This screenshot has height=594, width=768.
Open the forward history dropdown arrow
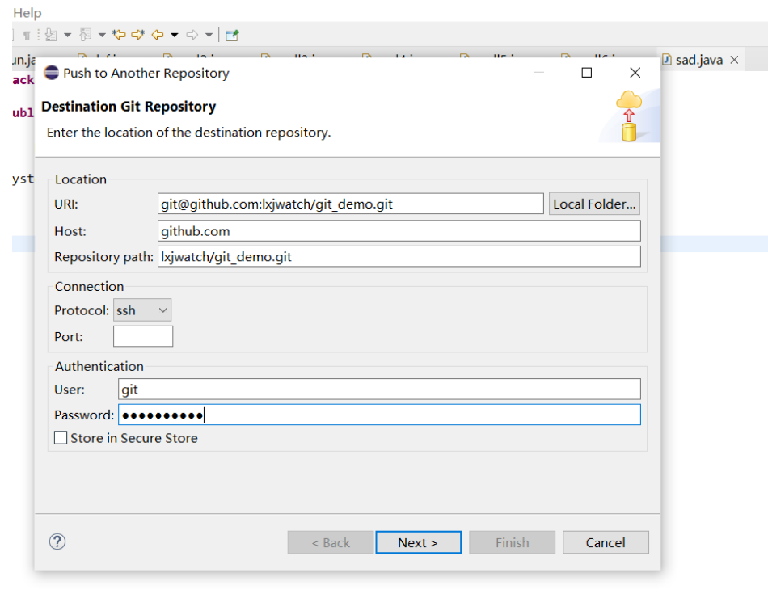click(209, 35)
